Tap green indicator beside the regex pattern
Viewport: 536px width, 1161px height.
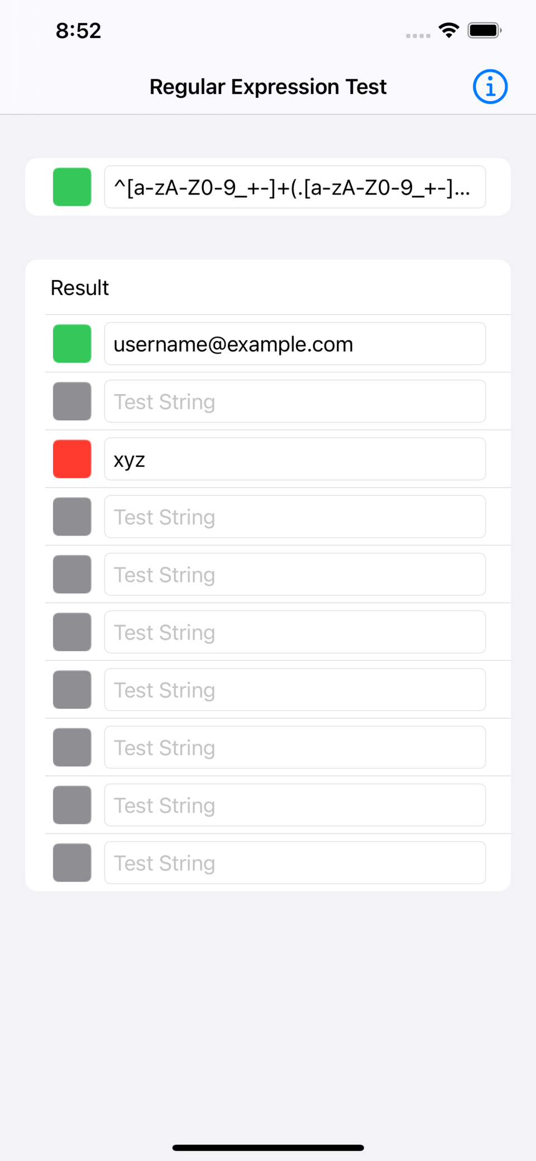click(x=72, y=187)
